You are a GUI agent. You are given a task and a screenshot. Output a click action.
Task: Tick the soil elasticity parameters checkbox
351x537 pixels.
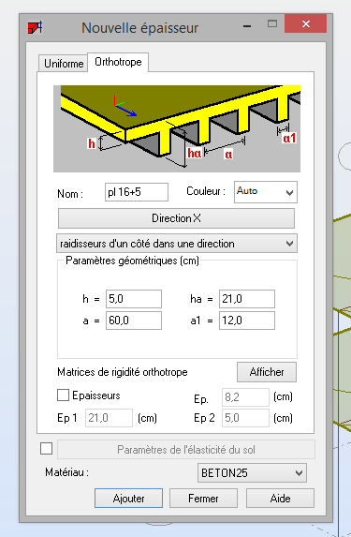pos(46,448)
